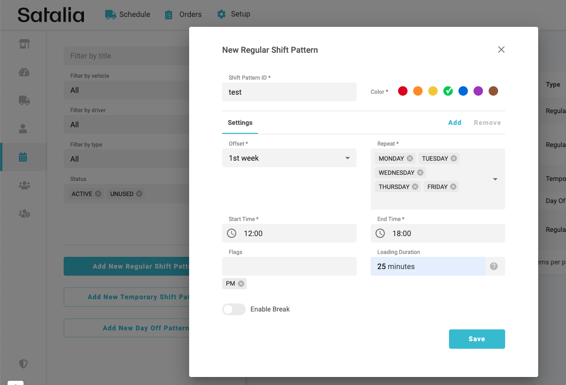Screen dimensions: 566x385
Task: Click the shield icon at sidebar bottom
Action: click(x=24, y=364)
